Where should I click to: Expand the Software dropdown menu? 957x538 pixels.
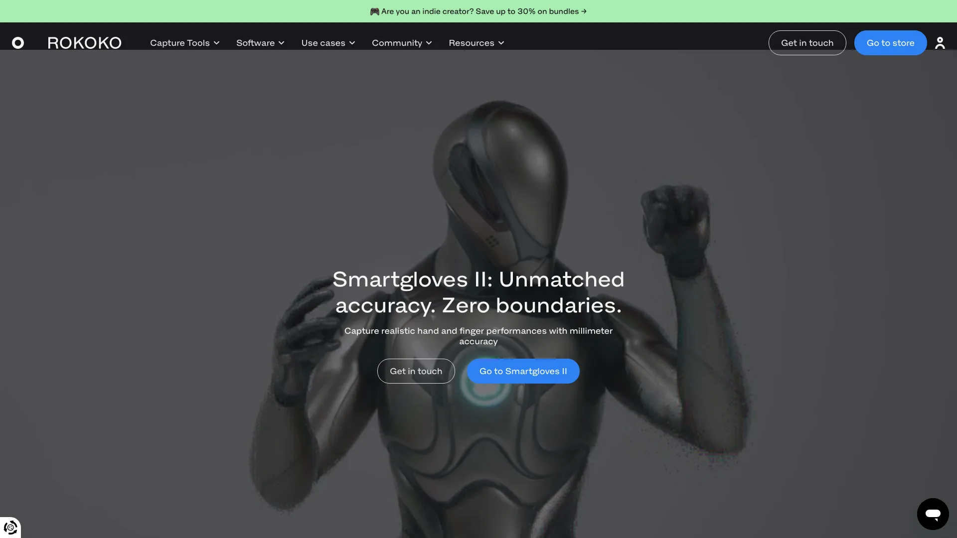pos(260,43)
